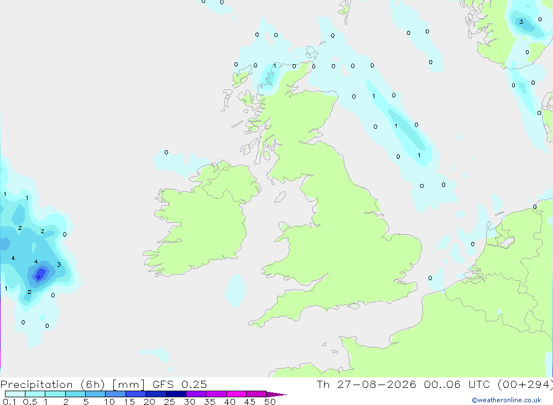This screenshot has width=553, height=405.
Task: Pick the legend swatch between 45 and 50
Action: pyautogui.click(x=257, y=394)
